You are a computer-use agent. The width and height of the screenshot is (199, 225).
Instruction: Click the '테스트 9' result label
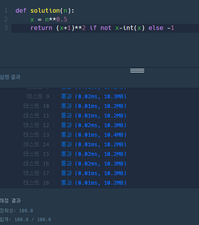coord(38,96)
